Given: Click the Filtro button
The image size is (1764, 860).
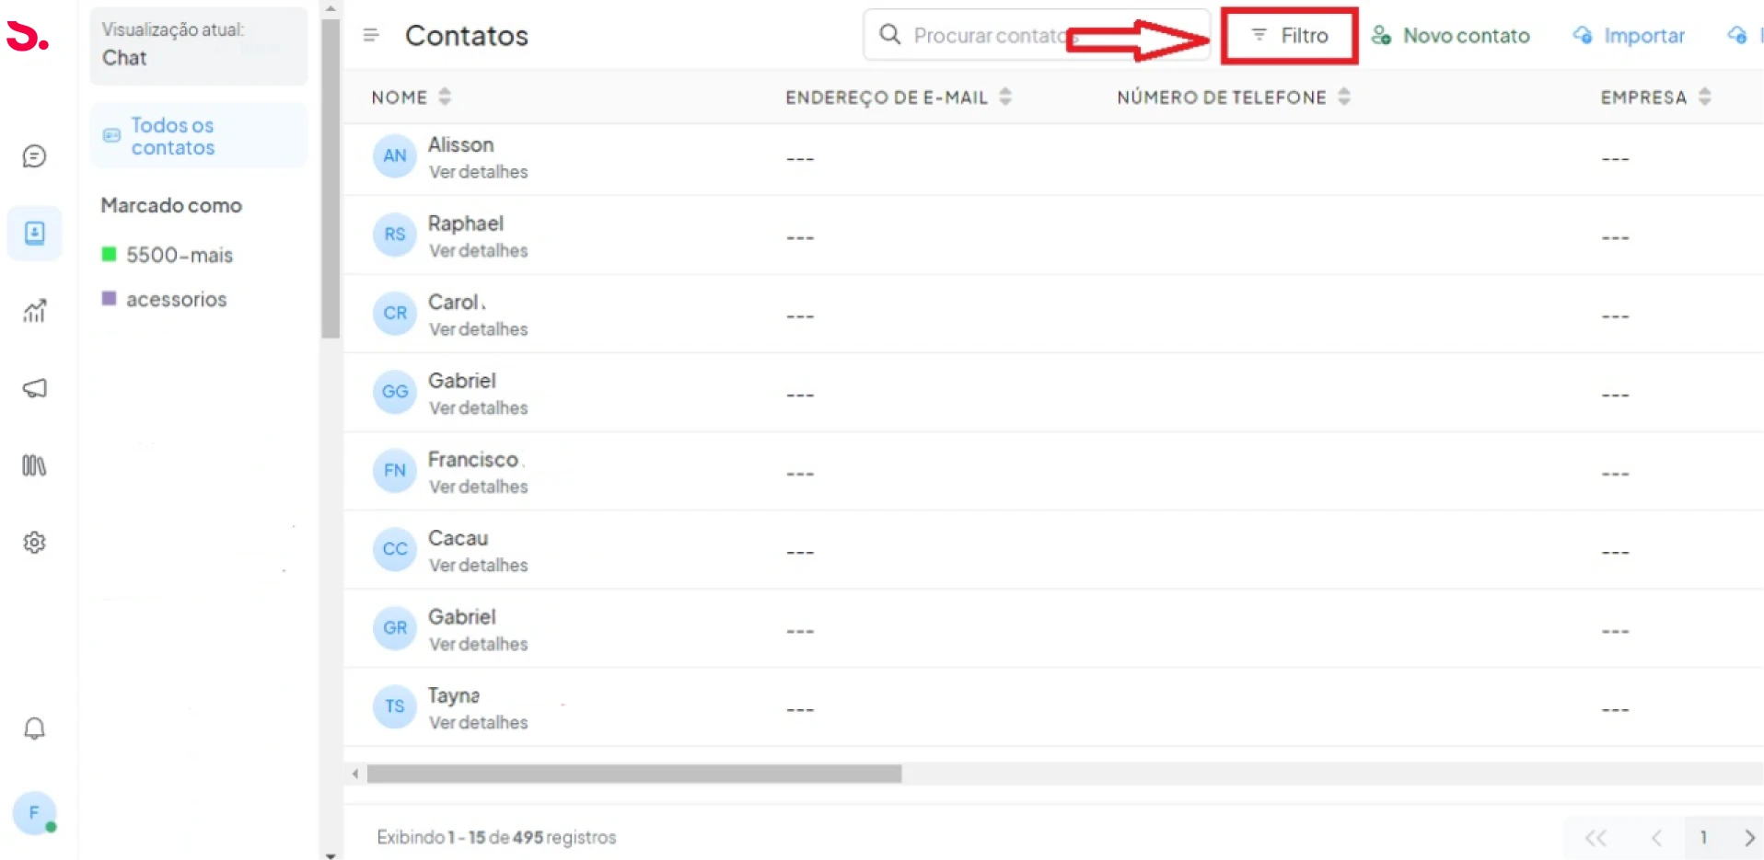Looking at the screenshot, I should [1290, 36].
